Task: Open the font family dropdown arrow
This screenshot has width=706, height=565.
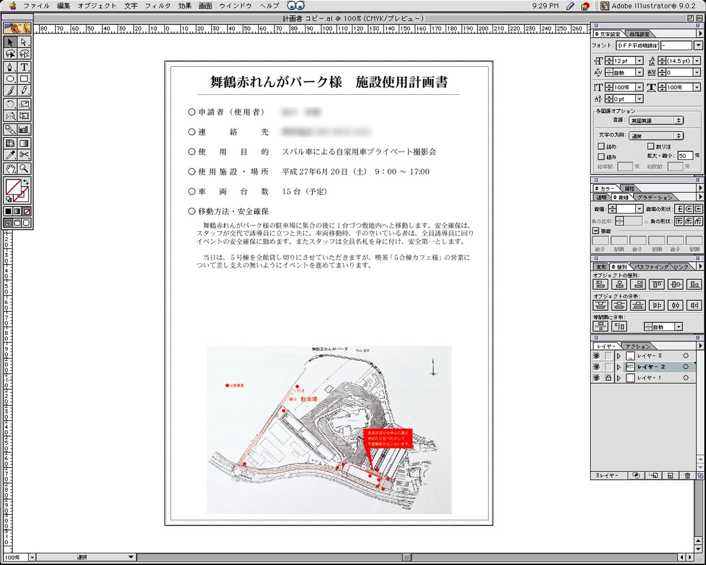Action: pyautogui.click(x=698, y=45)
